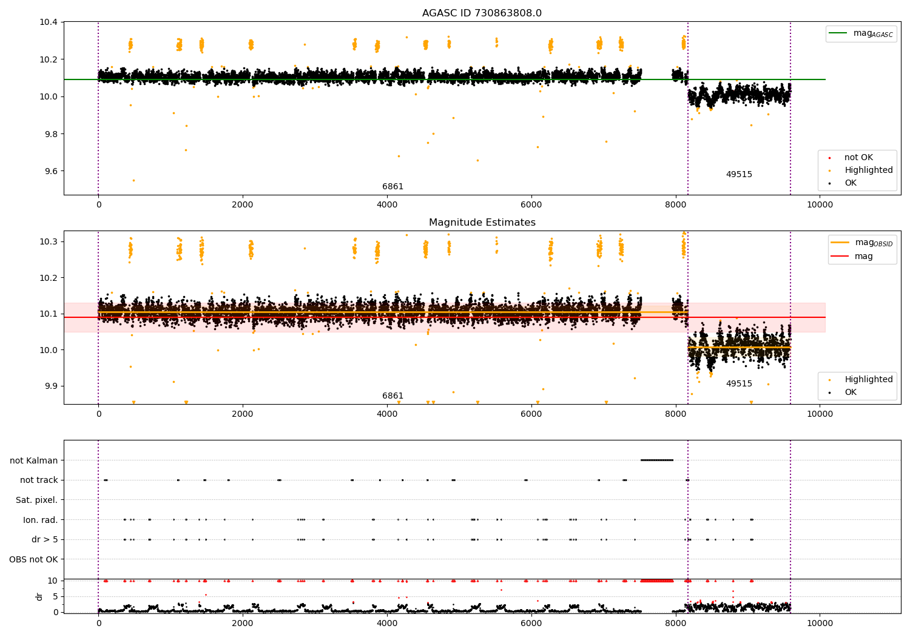Click the '49515' obsid label in middle plot
This screenshot has height=637, width=910.
pos(739,384)
